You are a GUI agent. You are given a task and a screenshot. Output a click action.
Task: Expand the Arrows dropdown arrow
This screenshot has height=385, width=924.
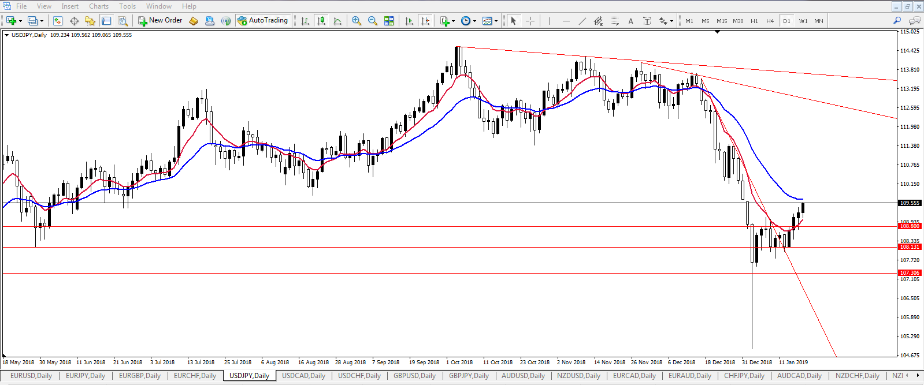click(x=671, y=21)
